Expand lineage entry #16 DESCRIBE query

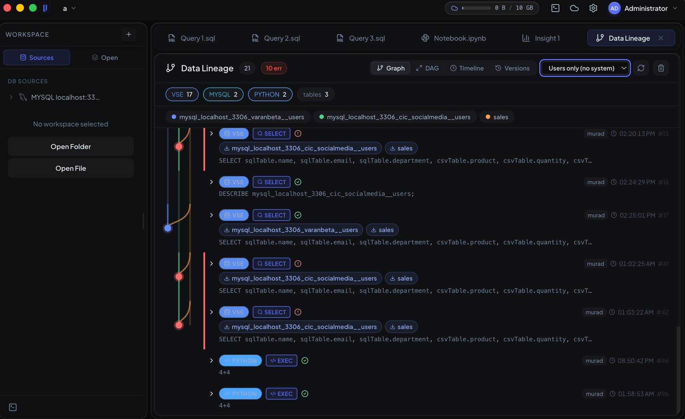[211, 182]
